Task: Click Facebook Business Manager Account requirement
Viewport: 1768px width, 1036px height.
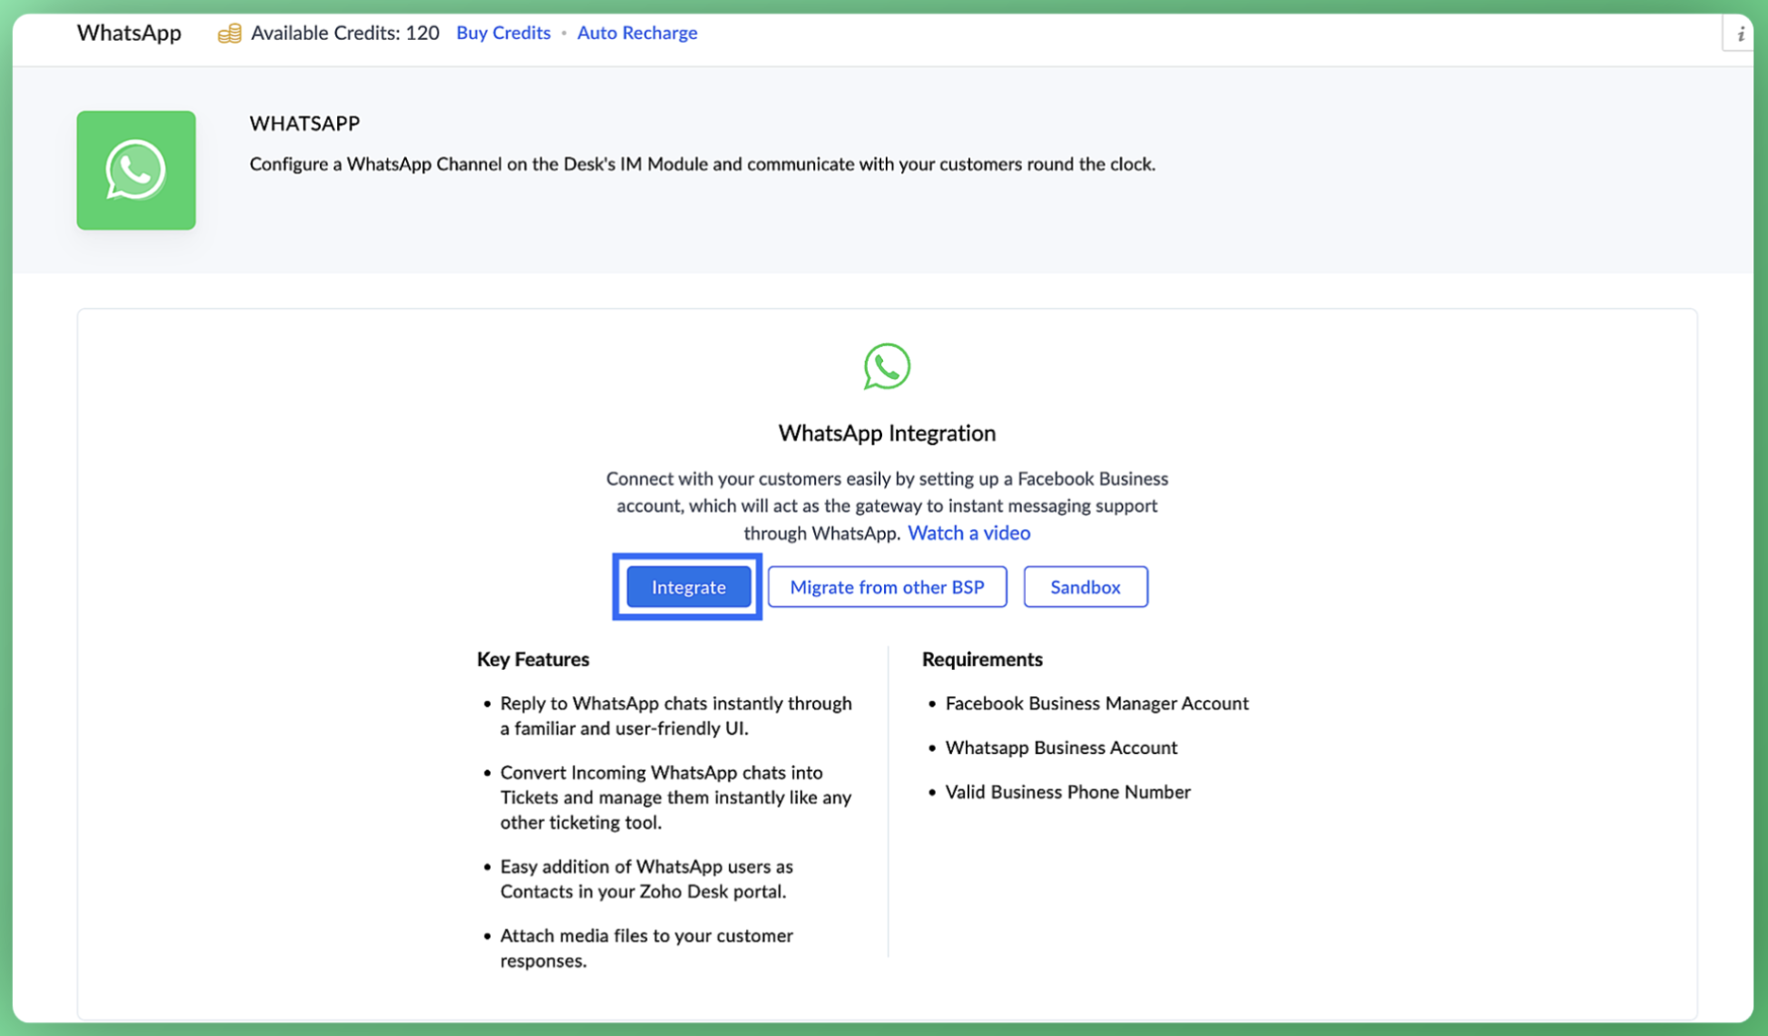Action: pos(1097,703)
